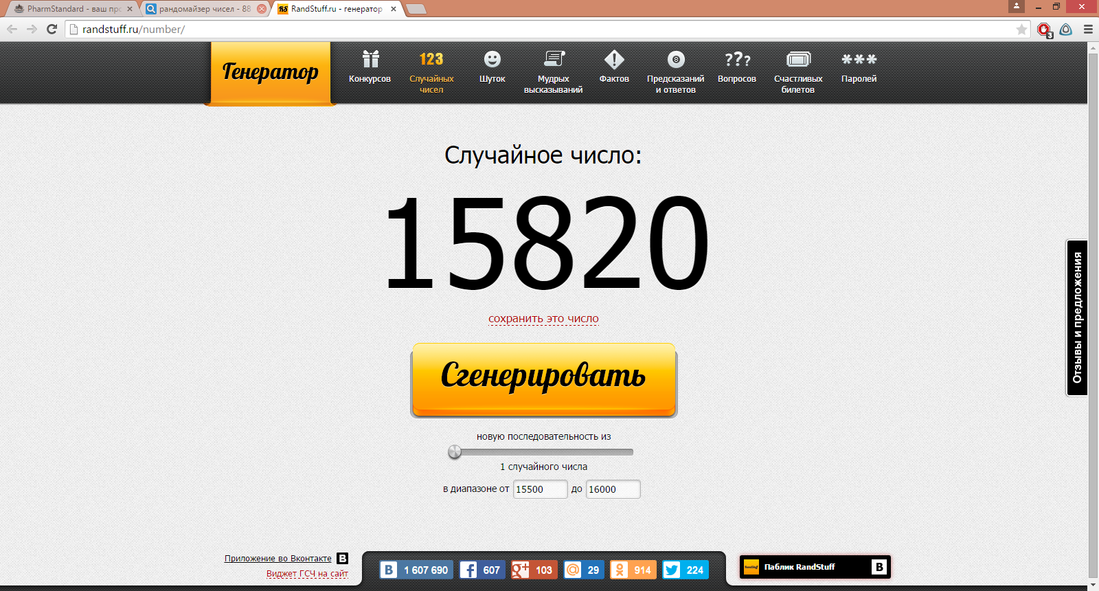1099x591 pixels.
Task: Share via the Facebook counter button
Action: click(x=481, y=570)
